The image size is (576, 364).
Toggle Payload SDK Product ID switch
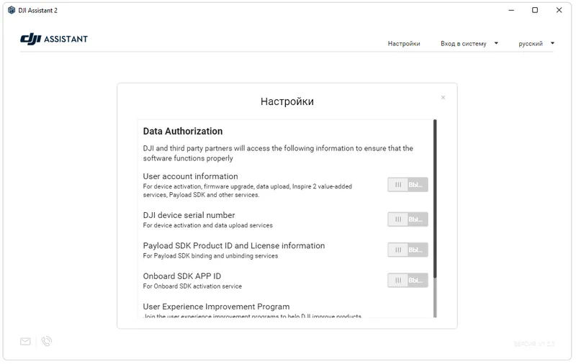[408, 250]
